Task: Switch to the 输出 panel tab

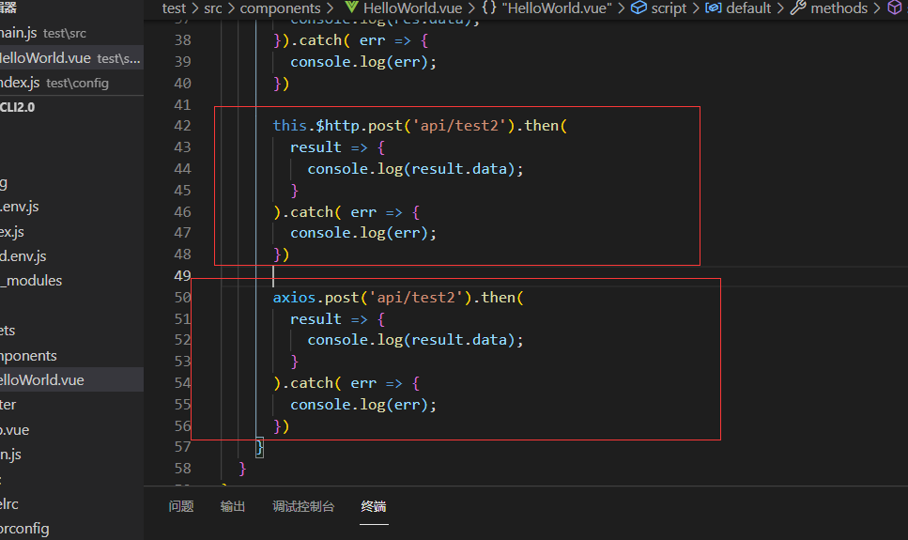Action: (x=233, y=506)
